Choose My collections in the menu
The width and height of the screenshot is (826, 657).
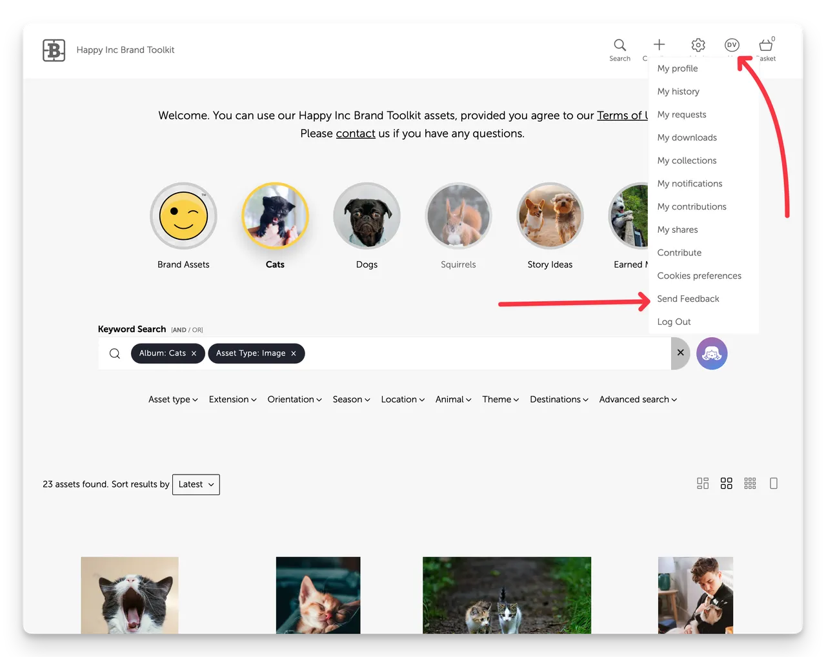click(x=687, y=161)
